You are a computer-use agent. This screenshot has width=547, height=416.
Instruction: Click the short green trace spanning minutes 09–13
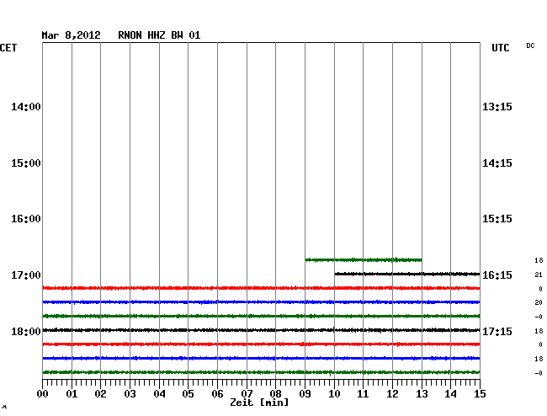pyautogui.click(x=364, y=260)
